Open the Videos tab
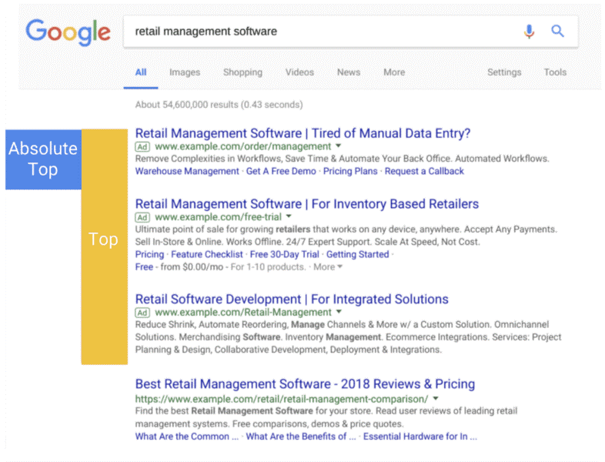This screenshot has width=605, height=462. point(299,72)
